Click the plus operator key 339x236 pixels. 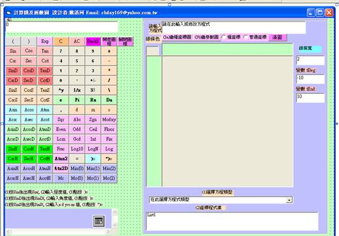[x=109, y=51]
